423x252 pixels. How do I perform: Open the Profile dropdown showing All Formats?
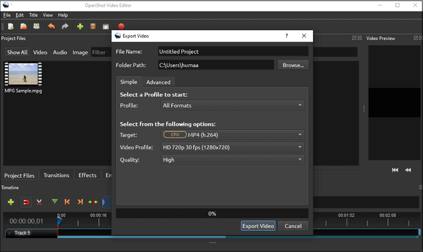(232, 106)
